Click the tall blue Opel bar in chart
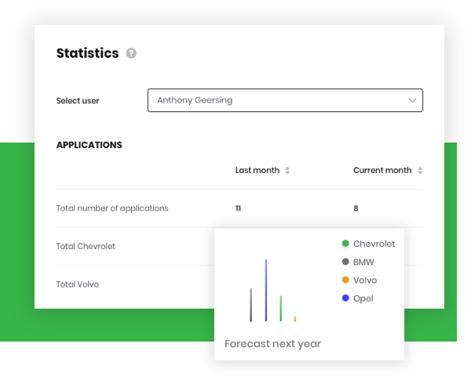 click(266, 291)
